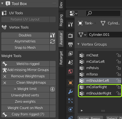Open the Object properties tab icon
Image resolution: width=122 pixels, height=119 pixels.
pos(70,83)
